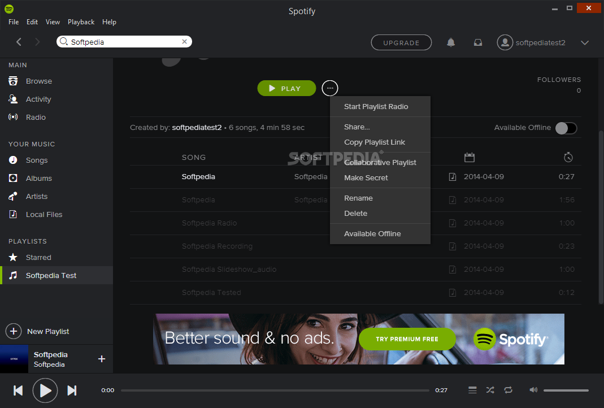The image size is (604, 408).
Task: Select the Softpedia Test playlist
Action: pyautogui.click(x=57, y=275)
